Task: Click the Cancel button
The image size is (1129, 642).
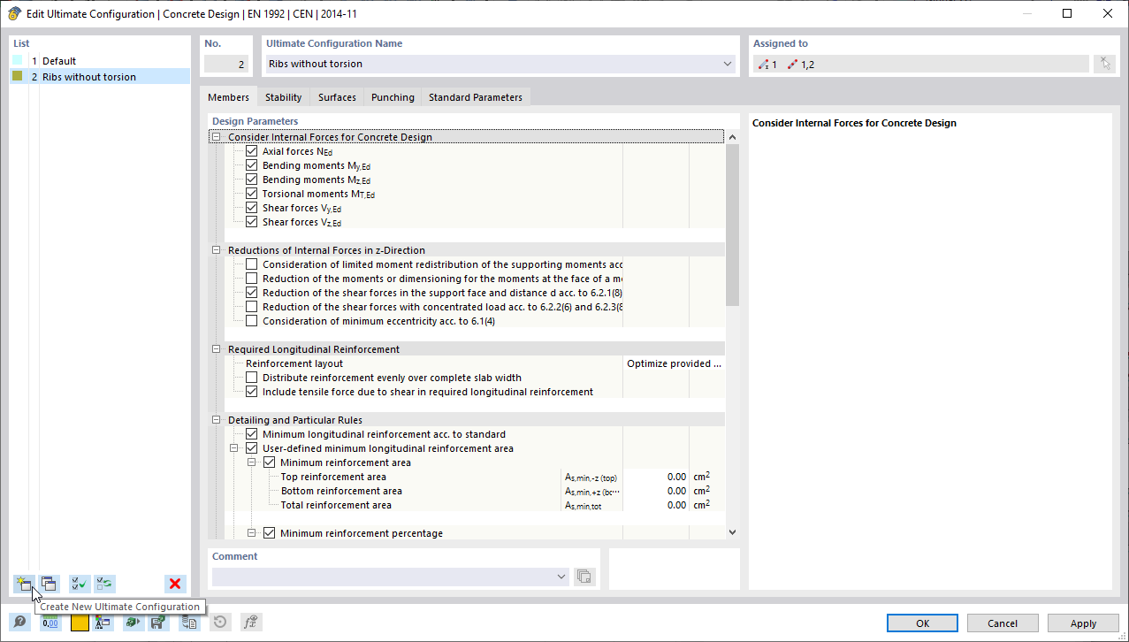Action: point(1003,623)
